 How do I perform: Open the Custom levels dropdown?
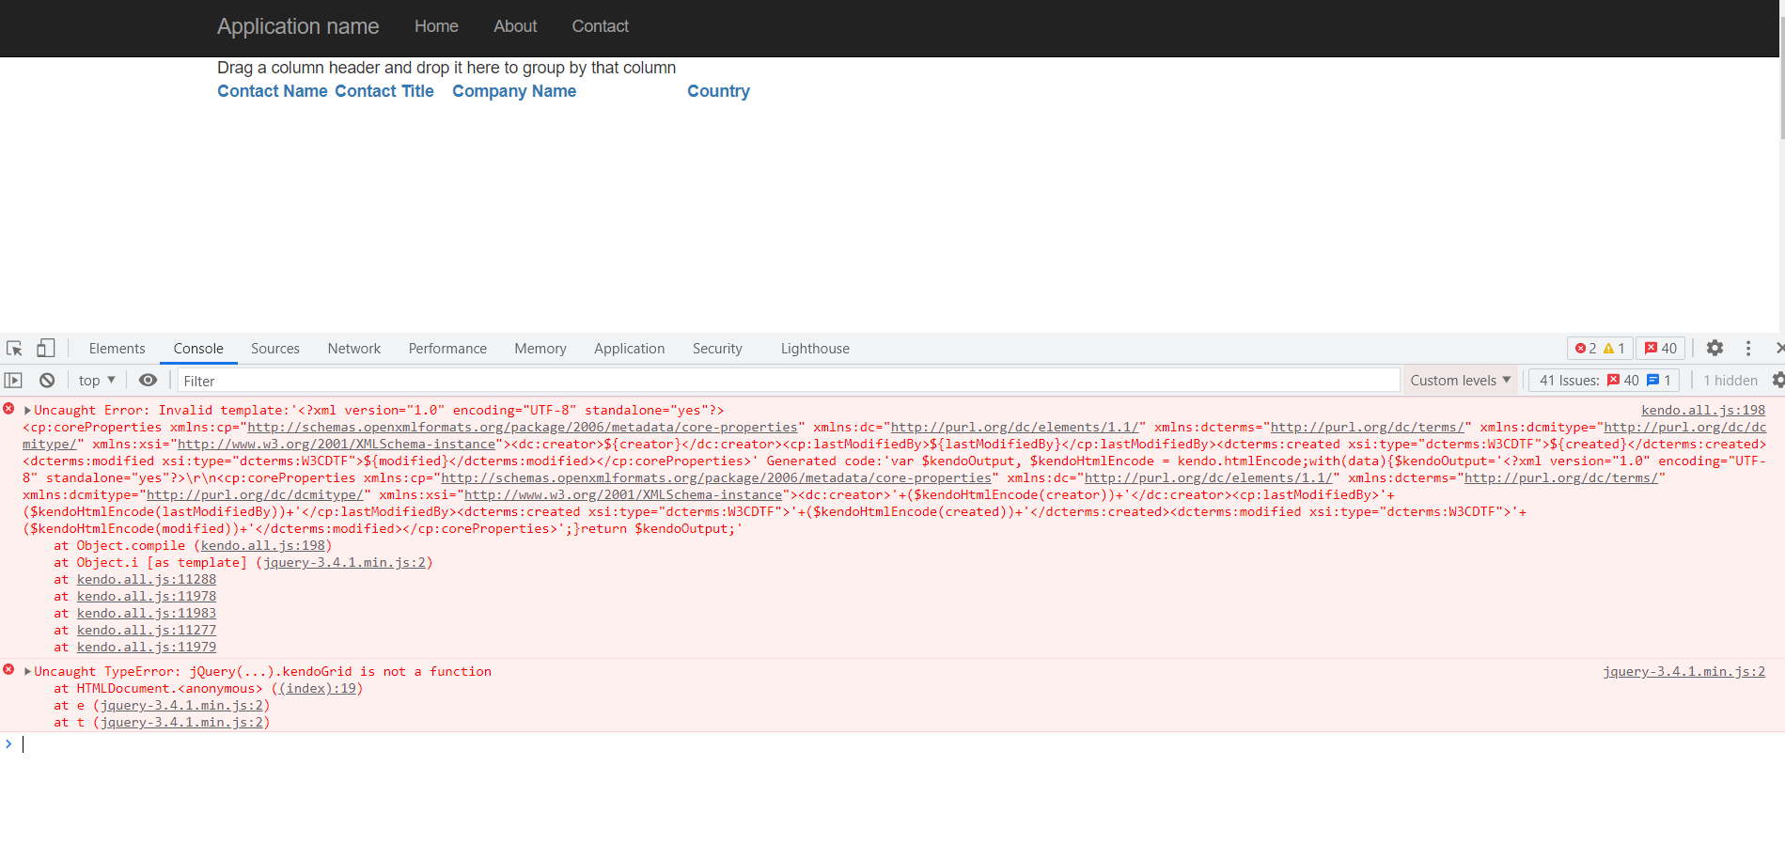[1460, 381]
